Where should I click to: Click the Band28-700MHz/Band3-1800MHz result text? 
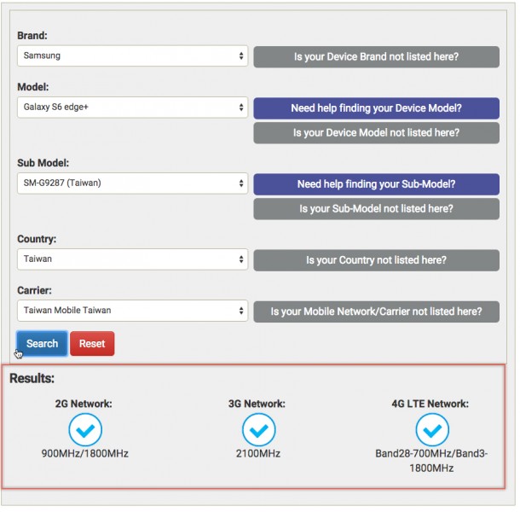click(432, 461)
